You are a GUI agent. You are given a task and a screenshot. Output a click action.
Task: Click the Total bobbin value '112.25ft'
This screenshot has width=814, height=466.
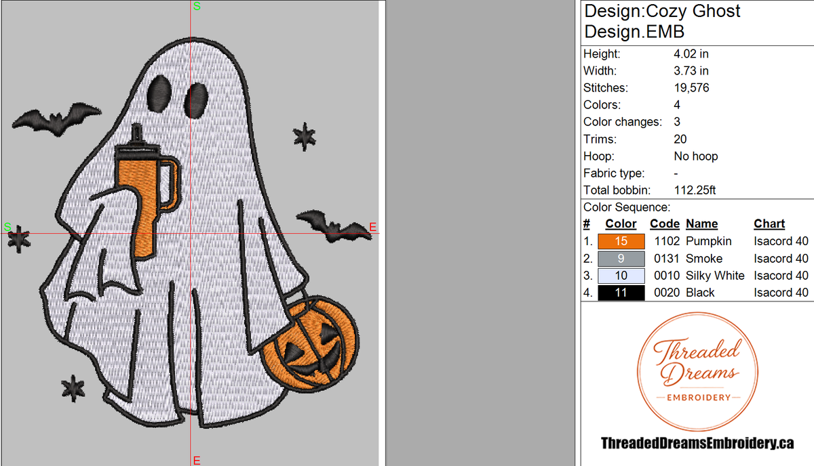click(695, 190)
